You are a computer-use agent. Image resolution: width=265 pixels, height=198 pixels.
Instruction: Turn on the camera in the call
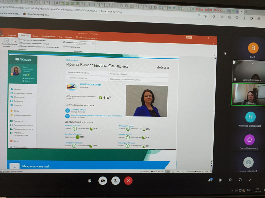(x=103, y=181)
